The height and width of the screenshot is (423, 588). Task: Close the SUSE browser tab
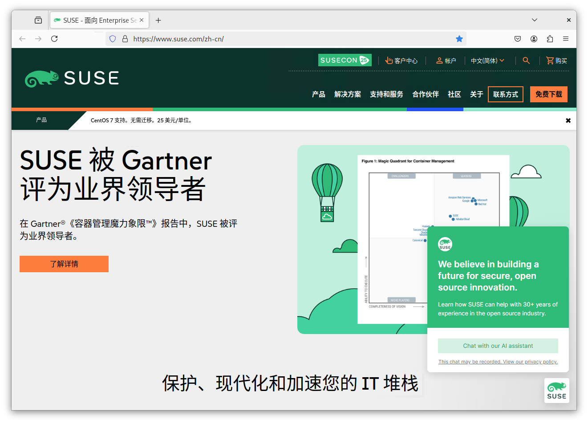point(142,20)
